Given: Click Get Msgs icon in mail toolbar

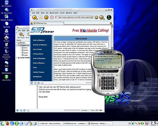Looking at the screenshot, I should pos(21,34).
